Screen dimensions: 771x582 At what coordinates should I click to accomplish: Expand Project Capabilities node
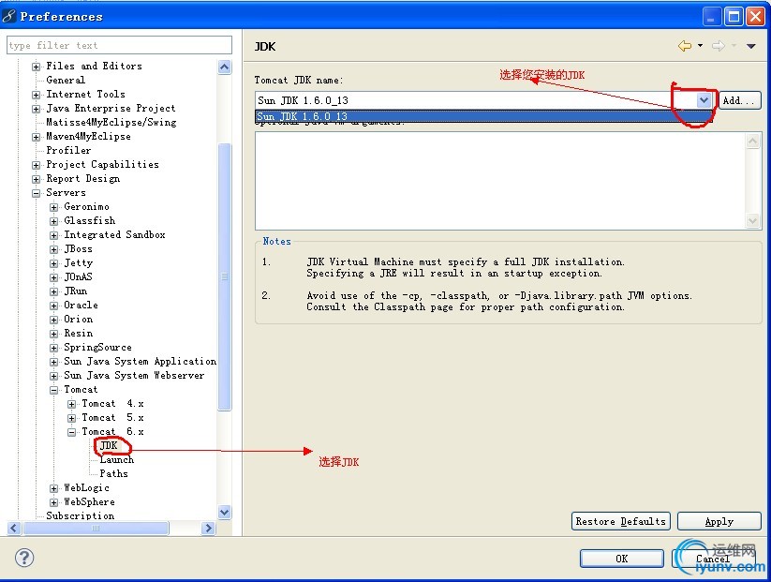[36, 165]
